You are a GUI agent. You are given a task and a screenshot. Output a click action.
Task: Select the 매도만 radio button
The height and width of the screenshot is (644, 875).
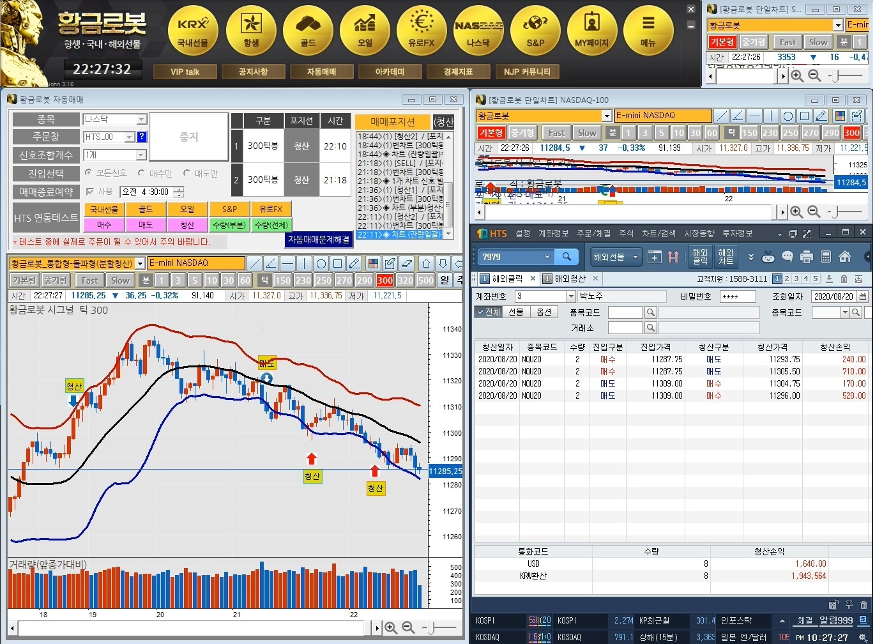187,173
